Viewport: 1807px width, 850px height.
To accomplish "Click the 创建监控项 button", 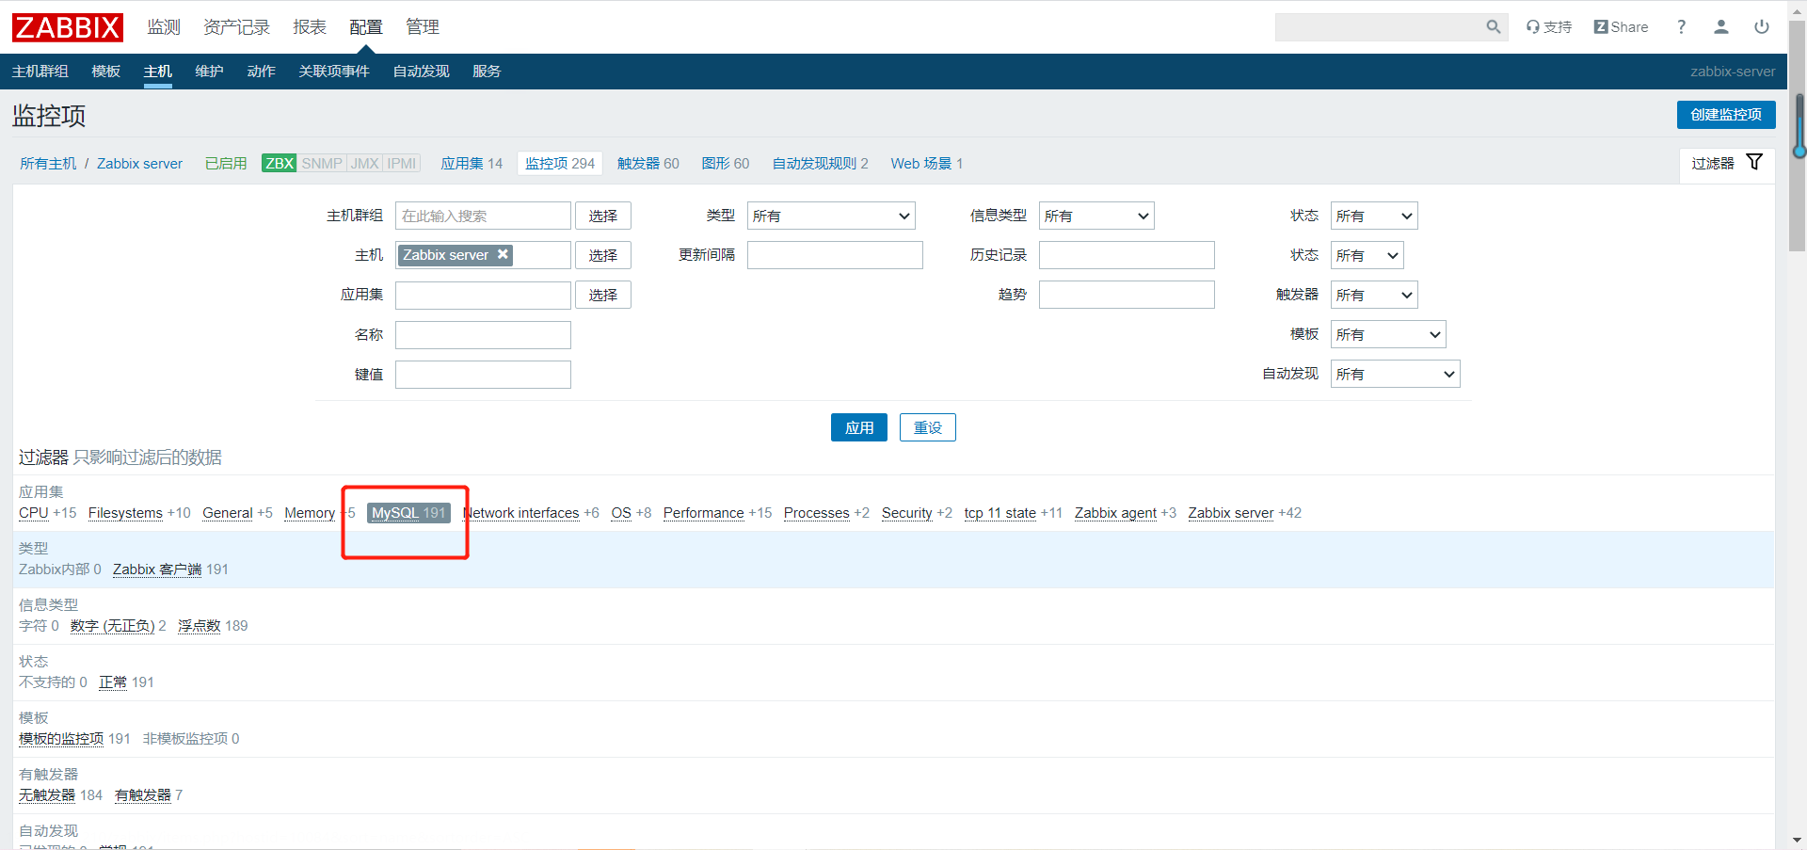I will (x=1726, y=115).
